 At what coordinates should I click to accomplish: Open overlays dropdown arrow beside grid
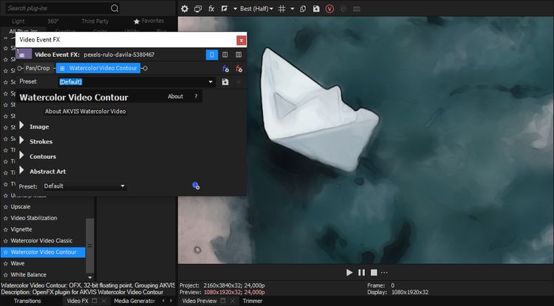click(293, 9)
